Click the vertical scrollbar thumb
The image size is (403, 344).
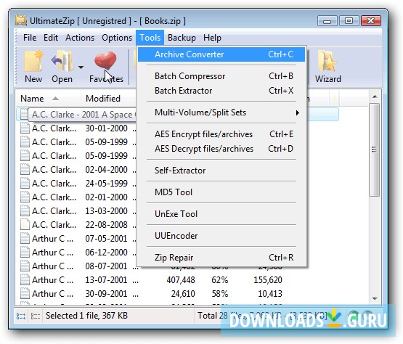pyautogui.click(x=375, y=150)
